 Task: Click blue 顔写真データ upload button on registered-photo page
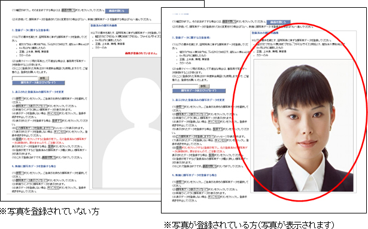[199, 91]
